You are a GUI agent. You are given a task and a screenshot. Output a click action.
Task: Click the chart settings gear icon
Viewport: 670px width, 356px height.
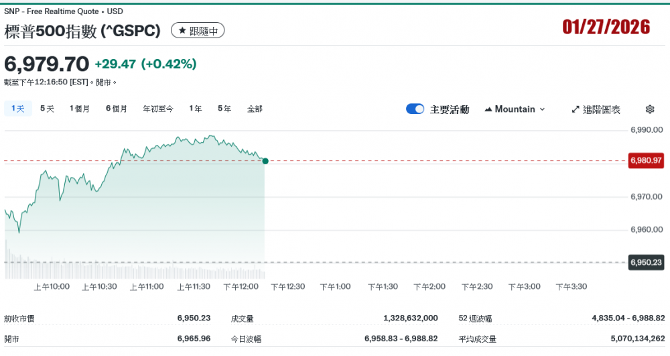649,109
